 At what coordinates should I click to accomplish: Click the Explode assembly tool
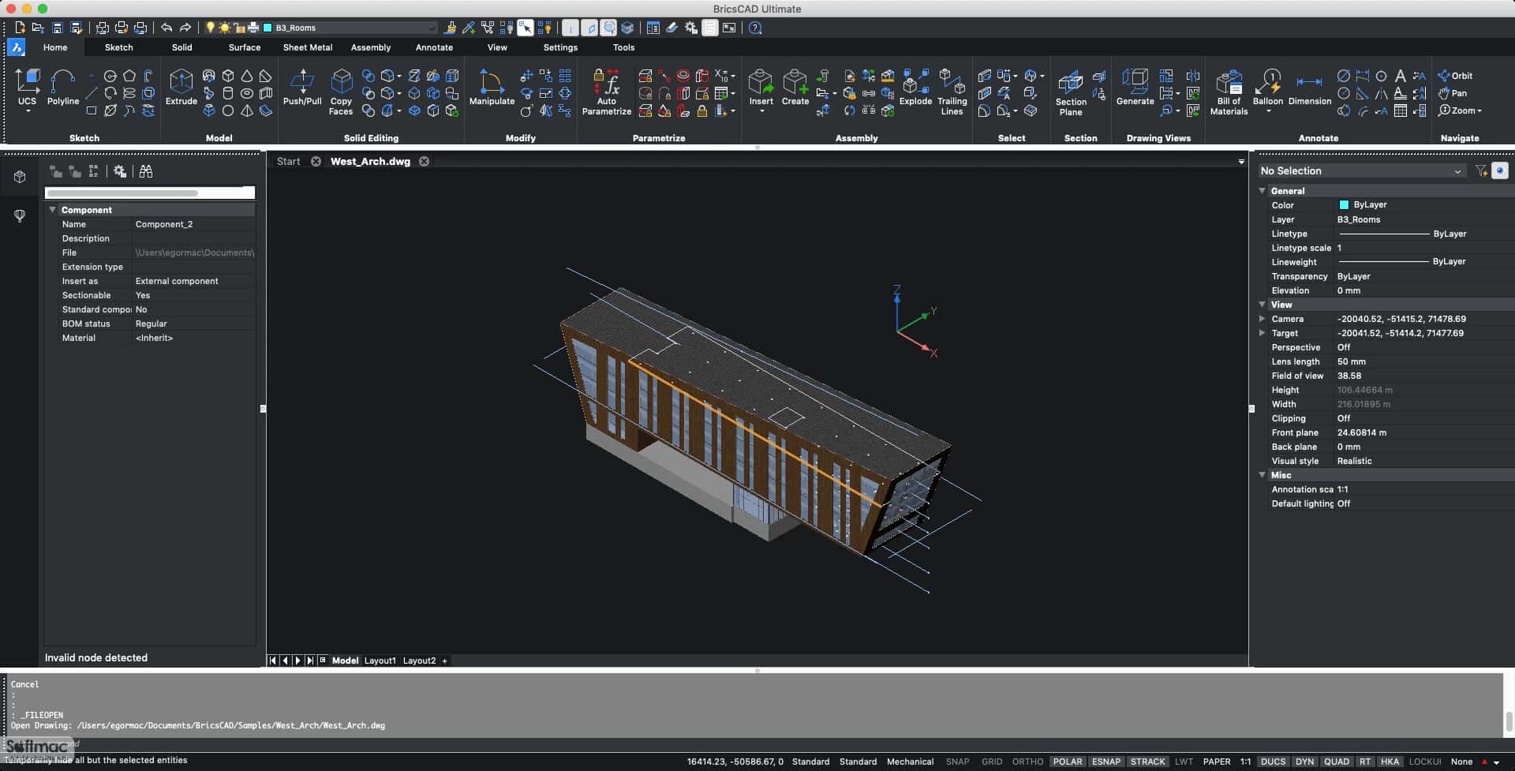point(915,87)
